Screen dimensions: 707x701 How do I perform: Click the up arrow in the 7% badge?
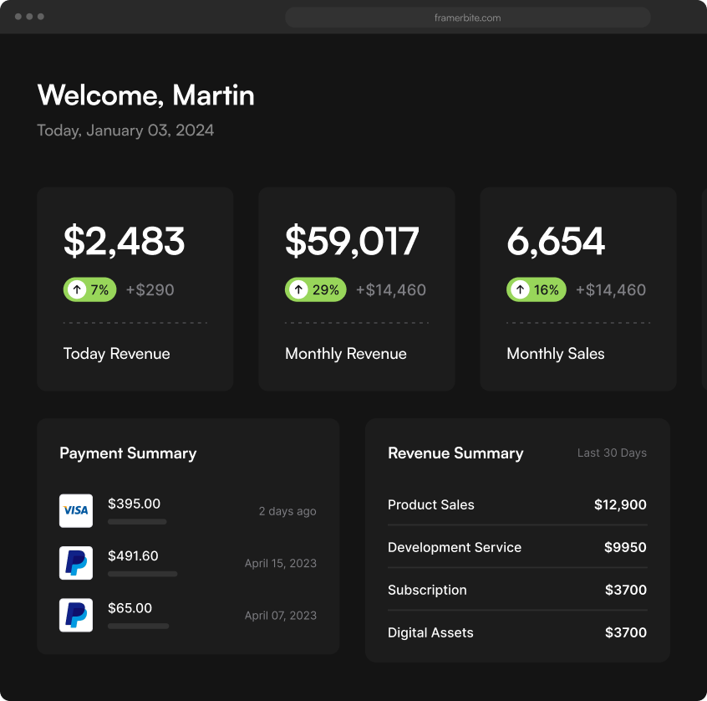(x=77, y=289)
